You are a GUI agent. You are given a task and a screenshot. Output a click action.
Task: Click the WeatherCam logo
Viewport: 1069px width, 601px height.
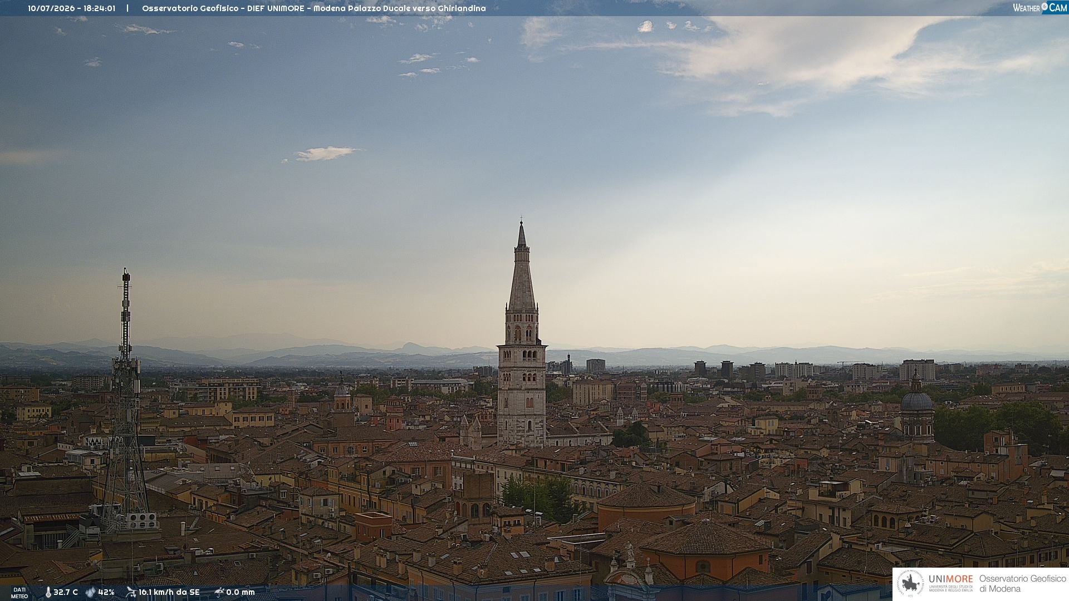tap(1040, 8)
